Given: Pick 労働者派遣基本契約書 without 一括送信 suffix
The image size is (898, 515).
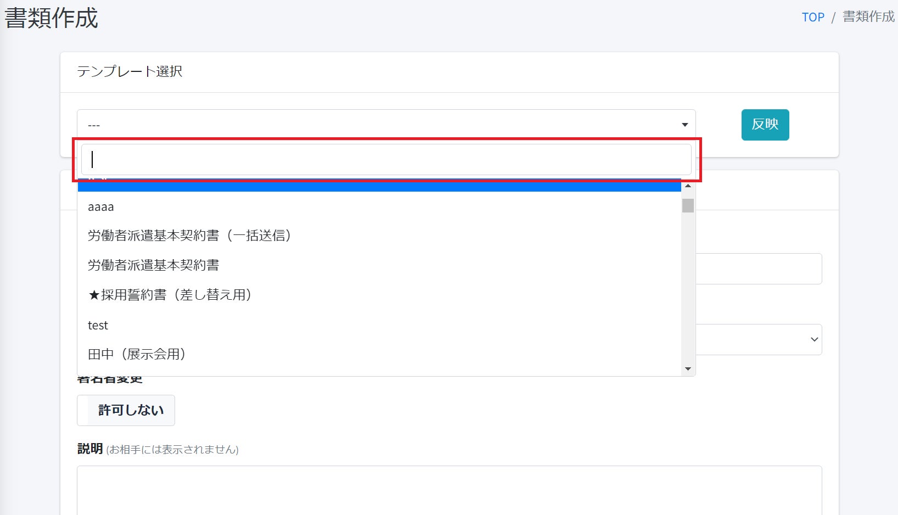Looking at the screenshot, I should 153,265.
